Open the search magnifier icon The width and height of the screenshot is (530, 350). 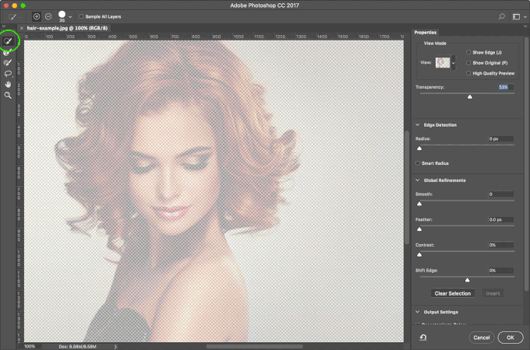click(x=502, y=16)
